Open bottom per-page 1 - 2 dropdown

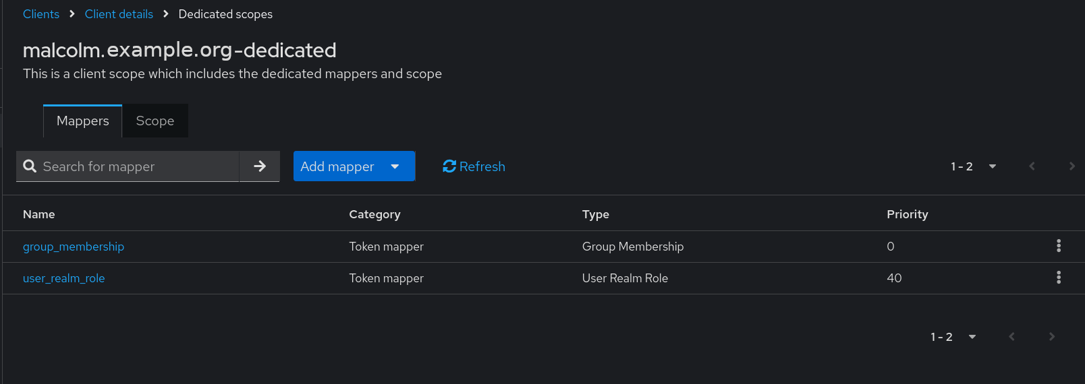tap(953, 337)
